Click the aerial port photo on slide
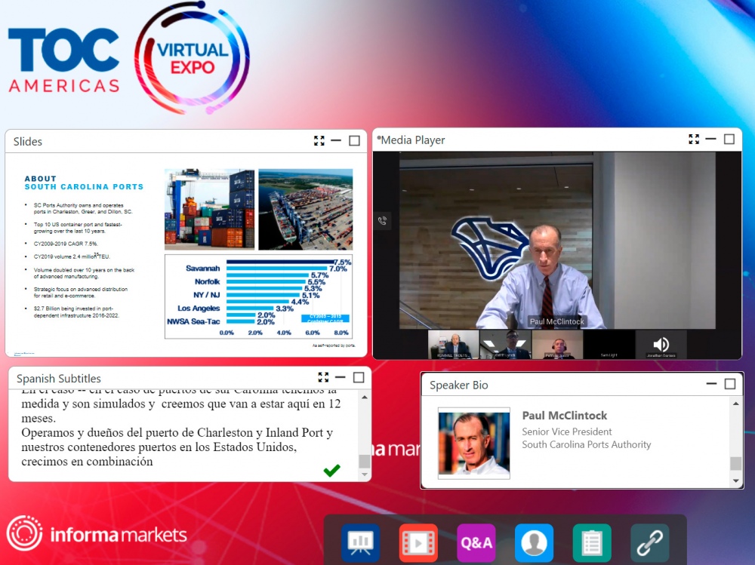The height and width of the screenshot is (565, 755). click(306, 209)
